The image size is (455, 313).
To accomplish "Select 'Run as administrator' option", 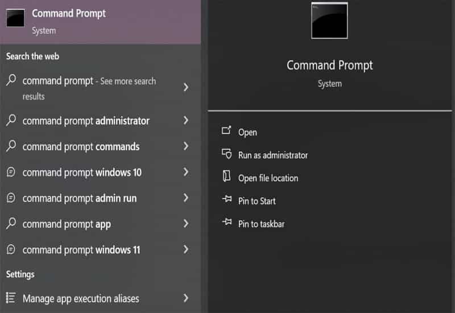I will 273,155.
